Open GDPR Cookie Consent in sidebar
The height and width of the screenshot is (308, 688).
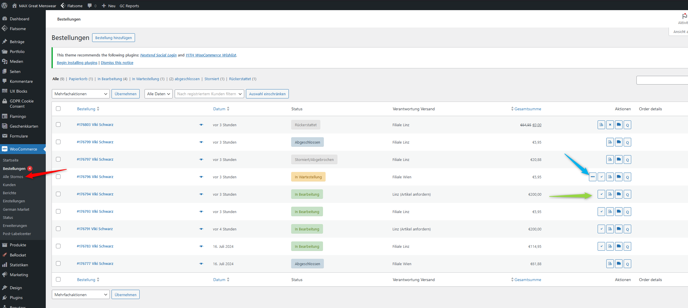(x=22, y=104)
